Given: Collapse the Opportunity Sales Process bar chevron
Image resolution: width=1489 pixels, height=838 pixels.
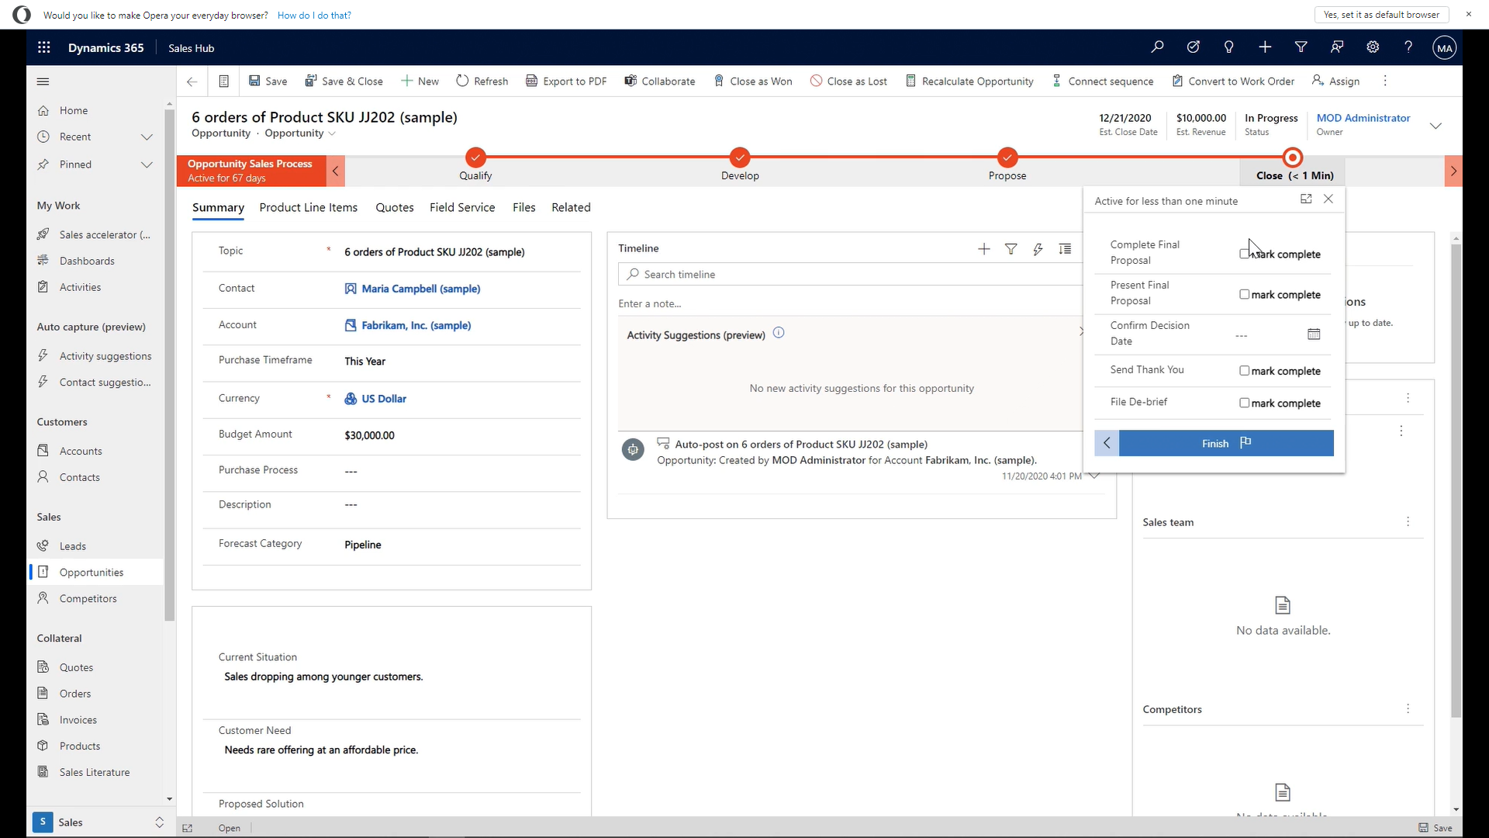Looking at the screenshot, I should [335, 171].
